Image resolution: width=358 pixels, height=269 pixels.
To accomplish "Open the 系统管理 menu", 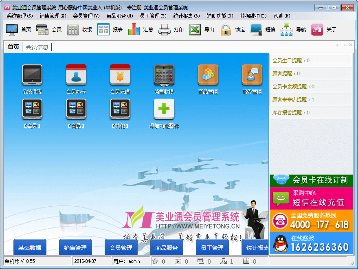I will click(x=19, y=16).
